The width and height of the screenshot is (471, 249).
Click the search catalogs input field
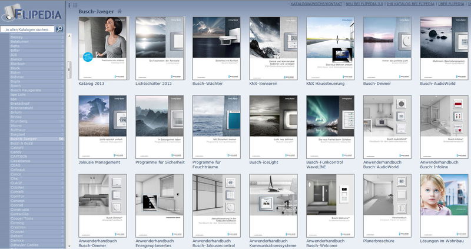point(28,29)
